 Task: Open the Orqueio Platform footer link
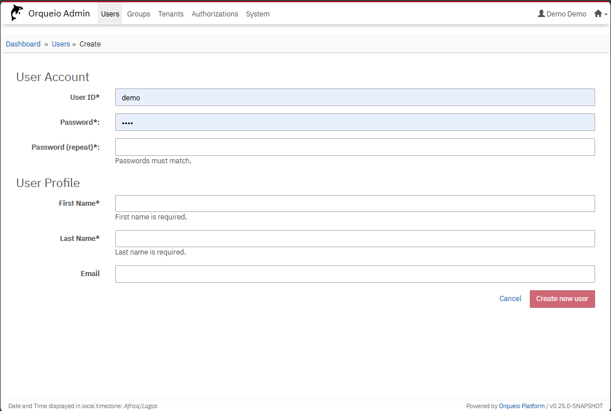point(521,406)
